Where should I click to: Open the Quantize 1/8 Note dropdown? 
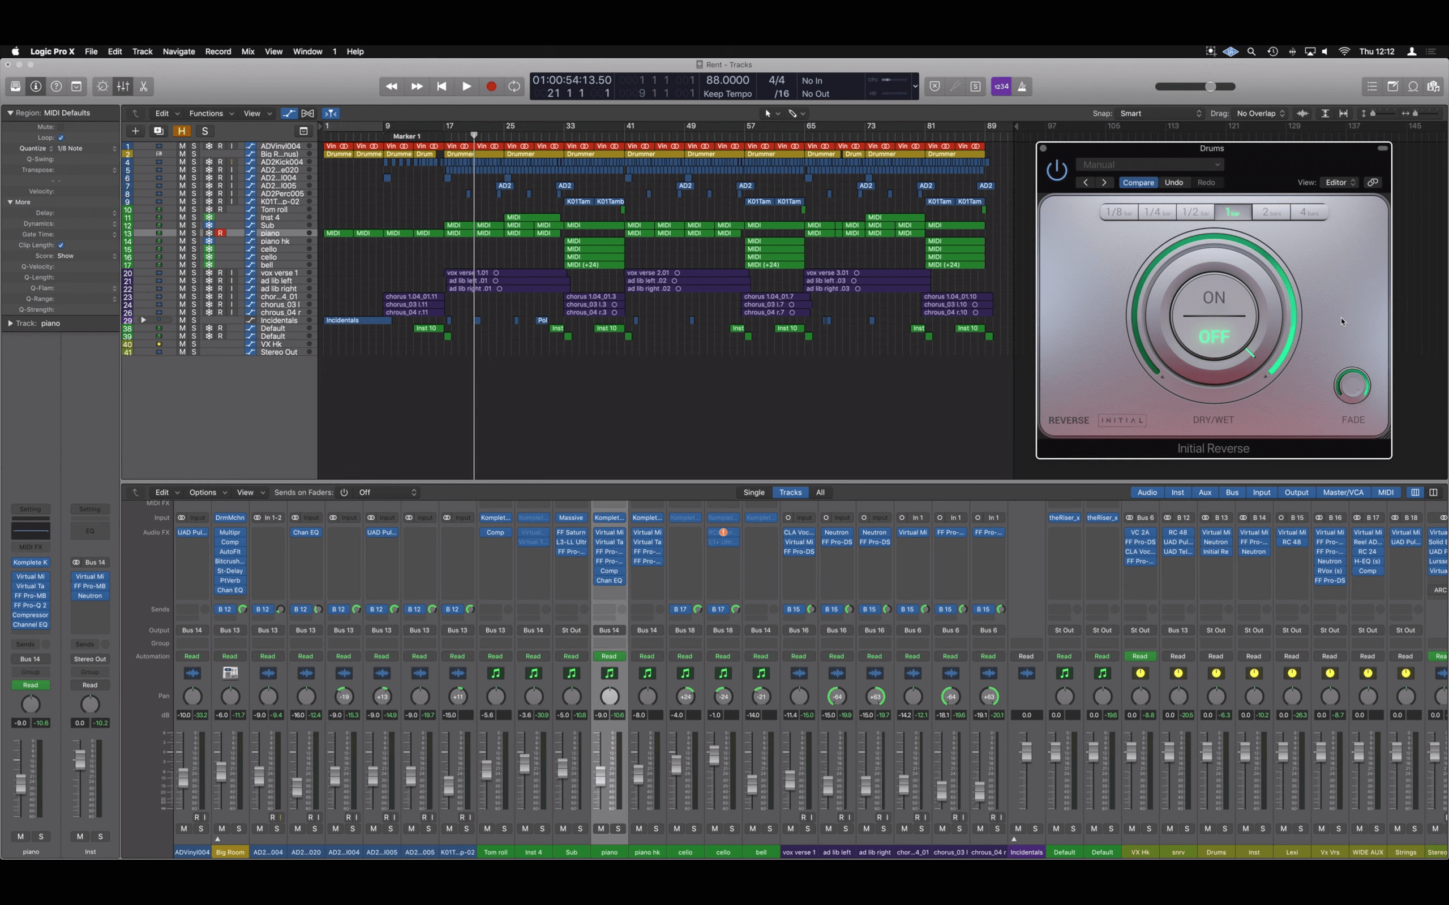click(x=85, y=148)
